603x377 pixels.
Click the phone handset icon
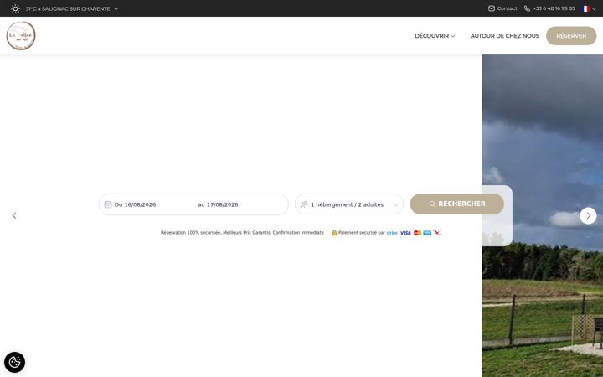(x=527, y=8)
